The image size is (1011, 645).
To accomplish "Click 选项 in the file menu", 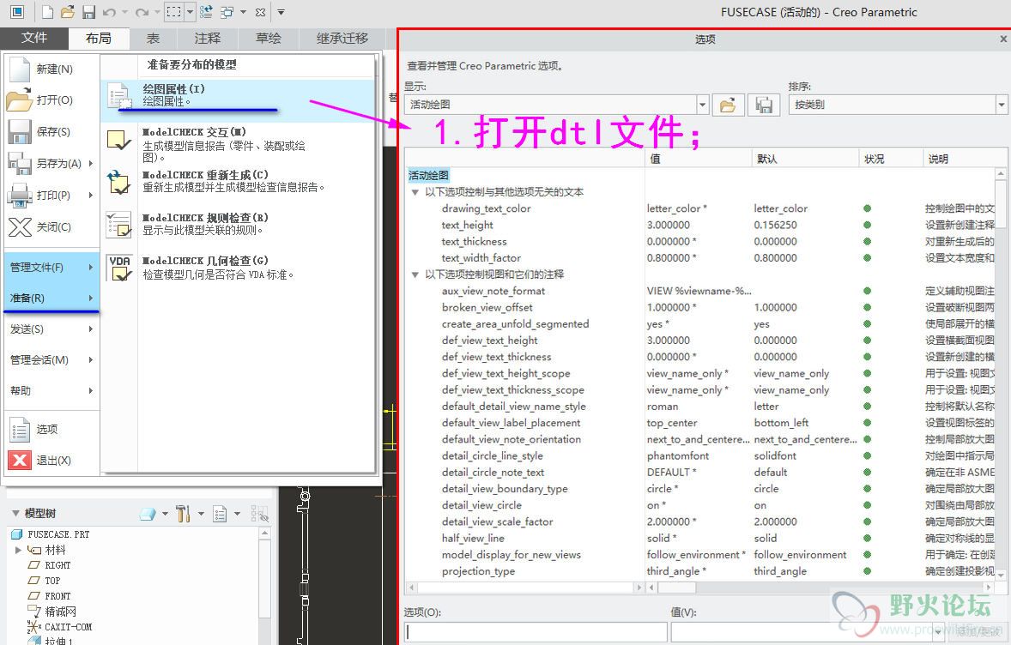I will click(51, 429).
